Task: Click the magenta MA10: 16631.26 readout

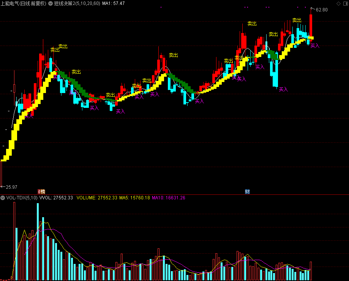Action: click(169, 198)
